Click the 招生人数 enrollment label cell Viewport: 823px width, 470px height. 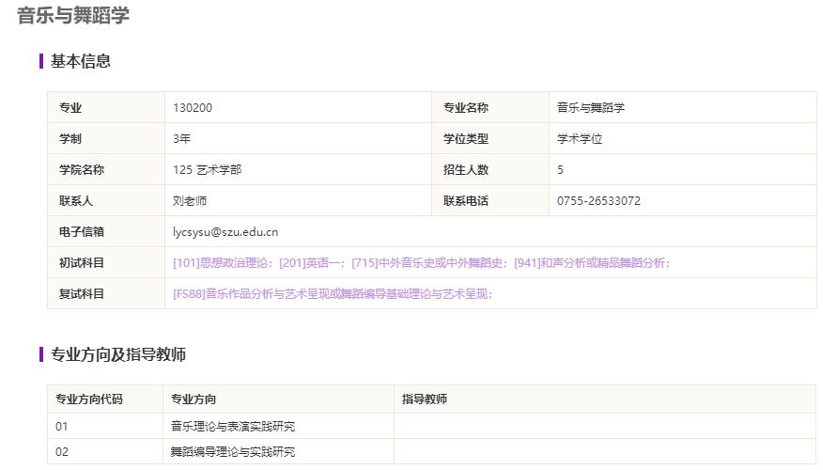466,170
